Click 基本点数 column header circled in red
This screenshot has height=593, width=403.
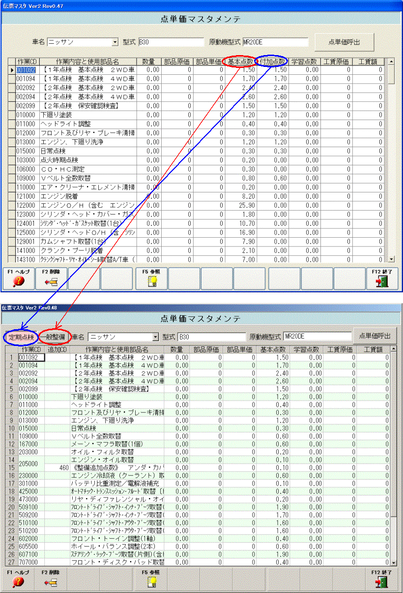[239, 62]
